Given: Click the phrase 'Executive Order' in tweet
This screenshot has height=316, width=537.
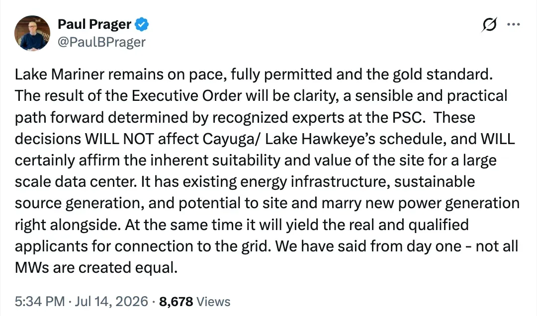Looking at the screenshot, I should (x=186, y=96).
